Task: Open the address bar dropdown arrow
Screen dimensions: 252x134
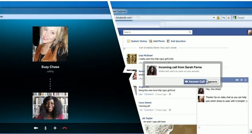Action: pos(214,18)
